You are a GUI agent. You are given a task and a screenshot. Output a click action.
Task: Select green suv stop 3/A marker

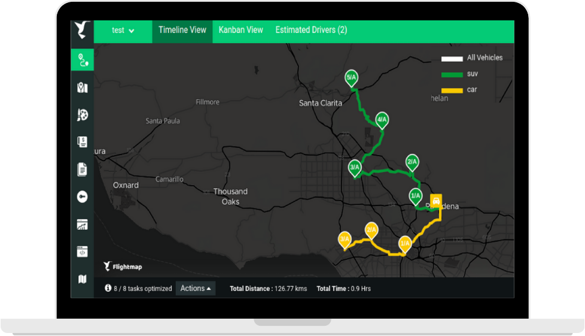tap(355, 168)
